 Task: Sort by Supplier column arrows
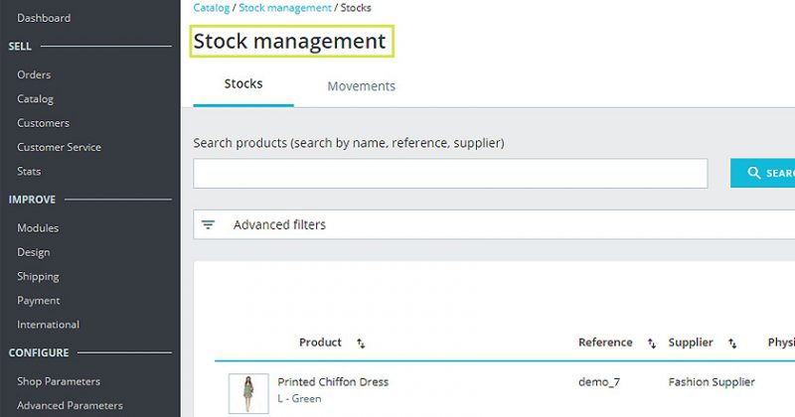point(732,343)
